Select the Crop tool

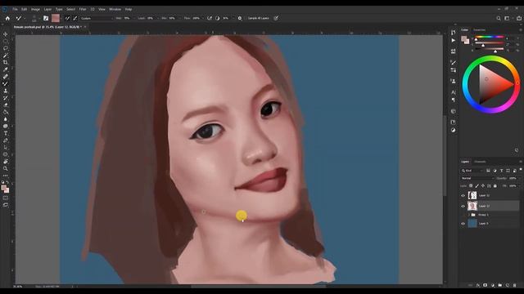coord(6,62)
